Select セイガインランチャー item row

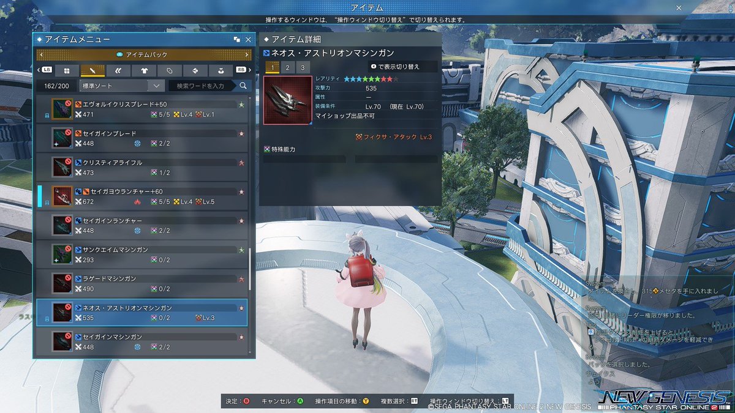(142, 225)
